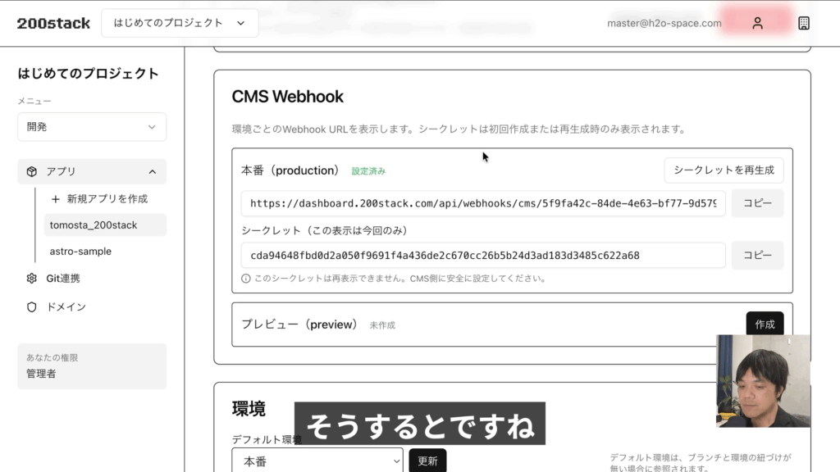The width and height of the screenshot is (840, 472).
Task: Copy the production webhook URL
Action: tap(757, 203)
